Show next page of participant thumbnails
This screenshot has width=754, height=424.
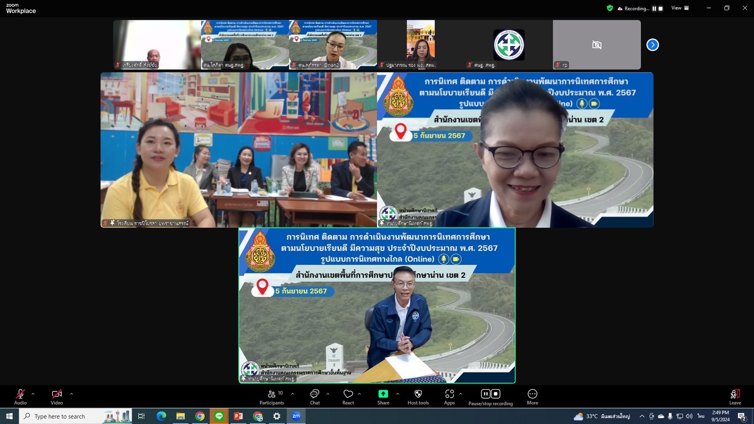[652, 45]
